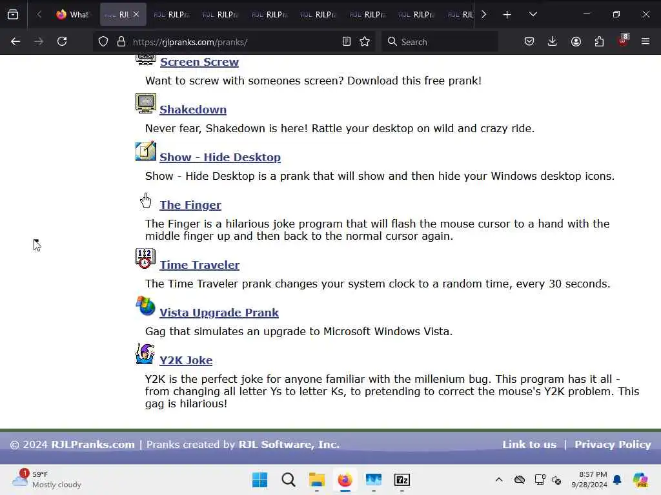The height and width of the screenshot is (495, 661).
Task: Open the Firefox application menu (hamburger)
Action: coord(646,41)
